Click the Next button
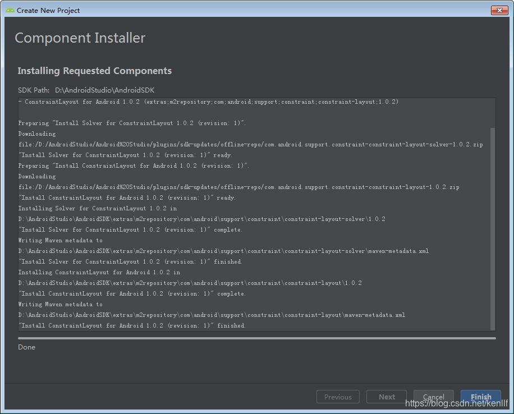This screenshot has width=514, height=414. coord(387,397)
